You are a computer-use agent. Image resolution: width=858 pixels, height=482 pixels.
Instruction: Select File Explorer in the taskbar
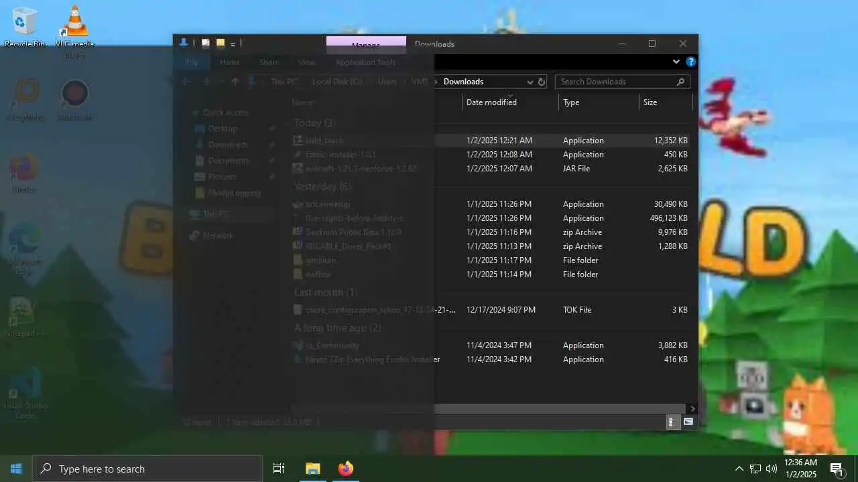pos(312,469)
